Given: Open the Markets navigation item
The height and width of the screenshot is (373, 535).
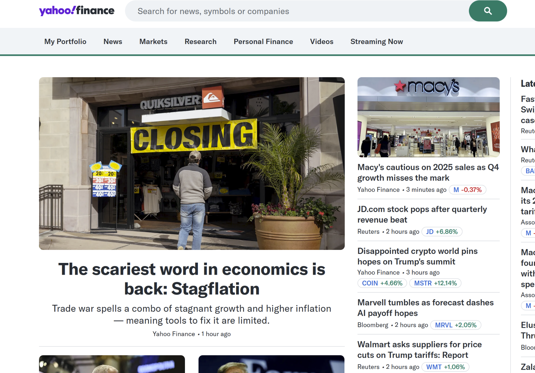Looking at the screenshot, I should point(153,42).
